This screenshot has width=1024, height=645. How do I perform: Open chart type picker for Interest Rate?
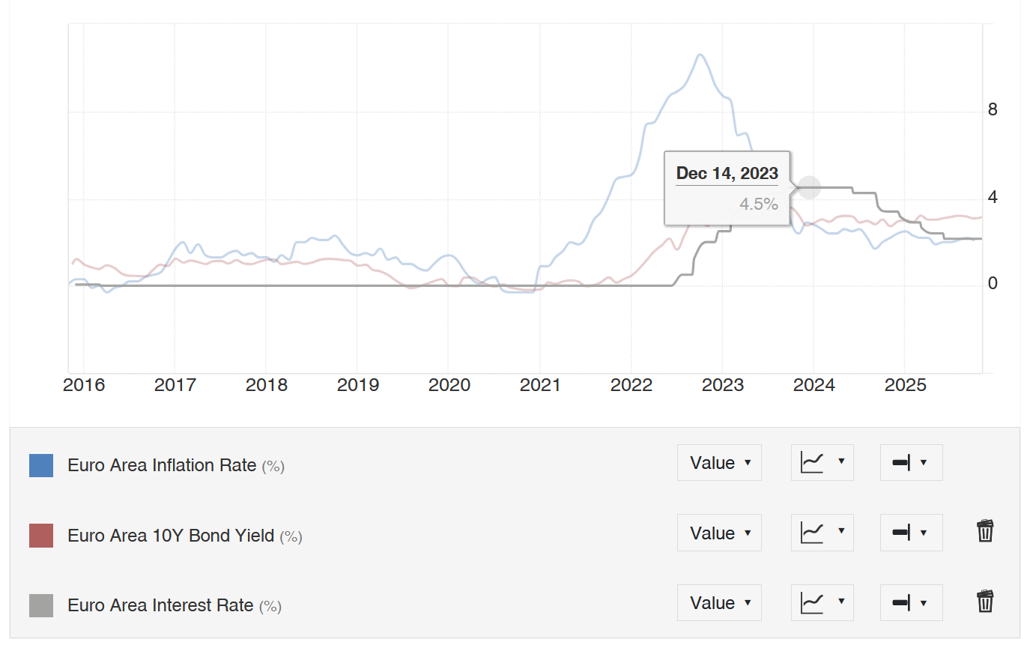pyautogui.click(x=822, y=603)
